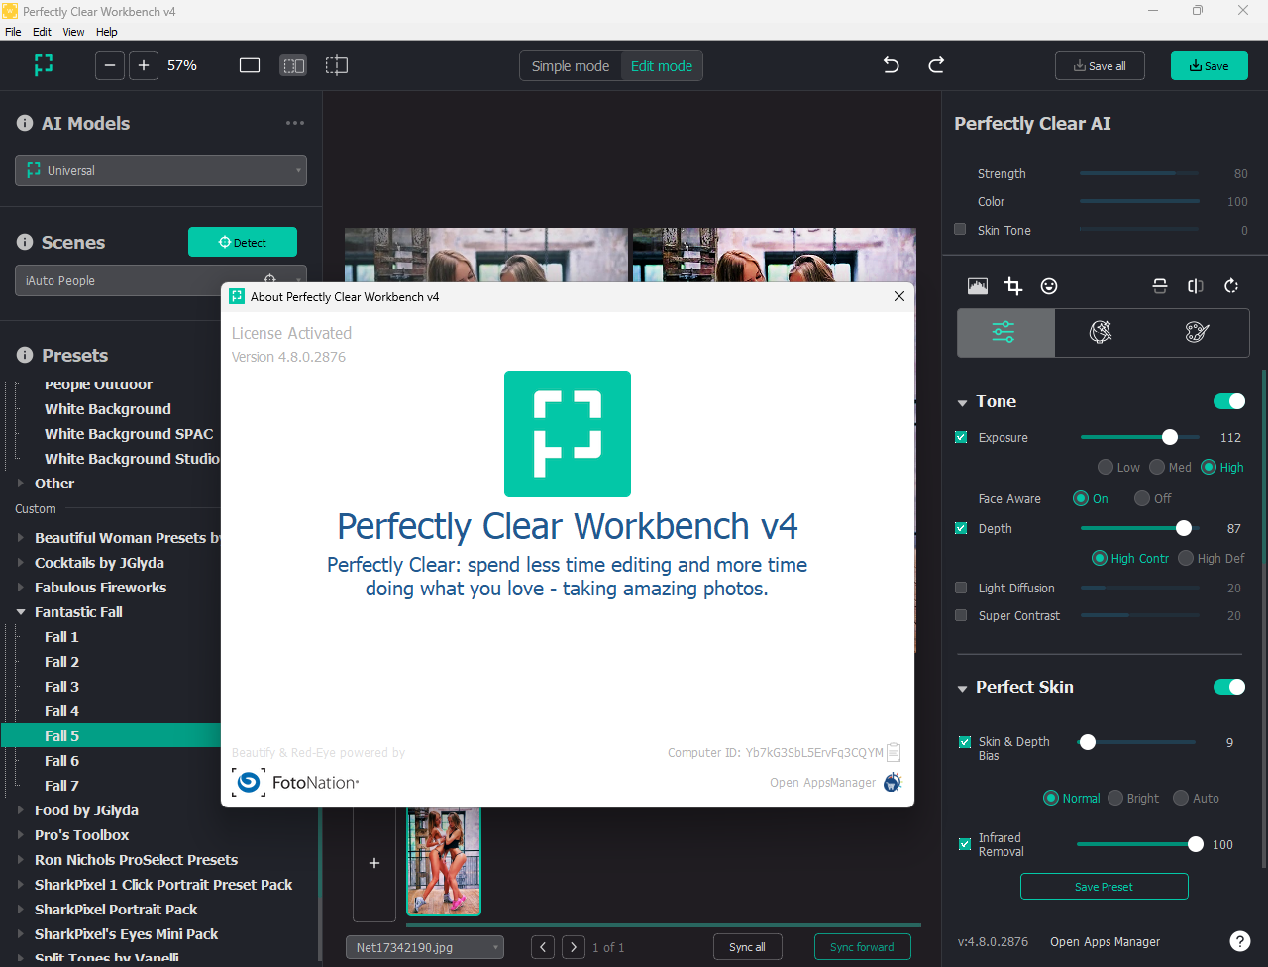The width and height of the screenshot is (1268, 967).
Task: Open Scenes info icon
Action: point(25,242)
